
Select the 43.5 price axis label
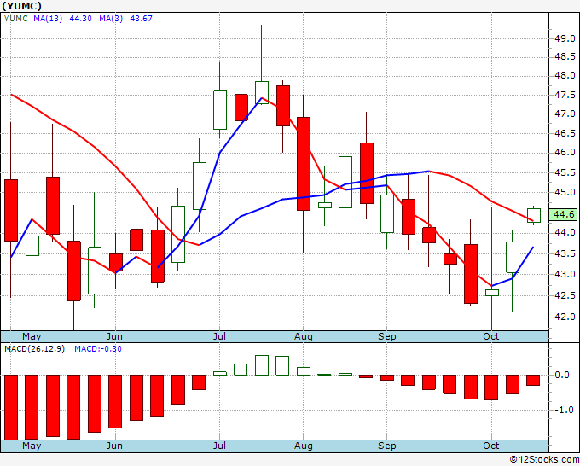pos(565,253)
